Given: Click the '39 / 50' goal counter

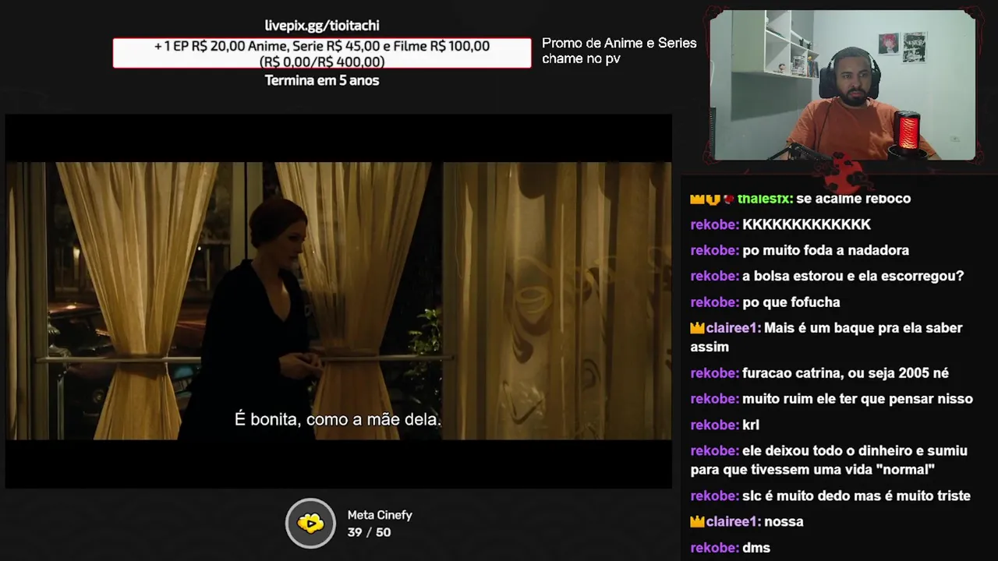Looking at the screenshot, I should click(x=369, y=532).
